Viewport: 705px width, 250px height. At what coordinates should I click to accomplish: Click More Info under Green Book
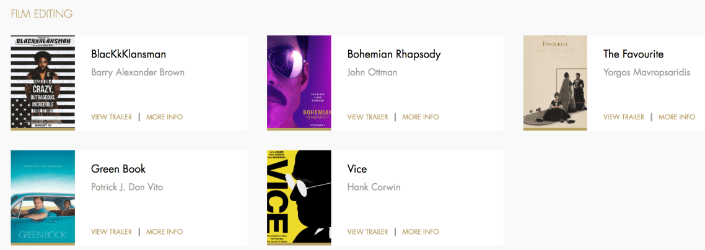[164, 232]
